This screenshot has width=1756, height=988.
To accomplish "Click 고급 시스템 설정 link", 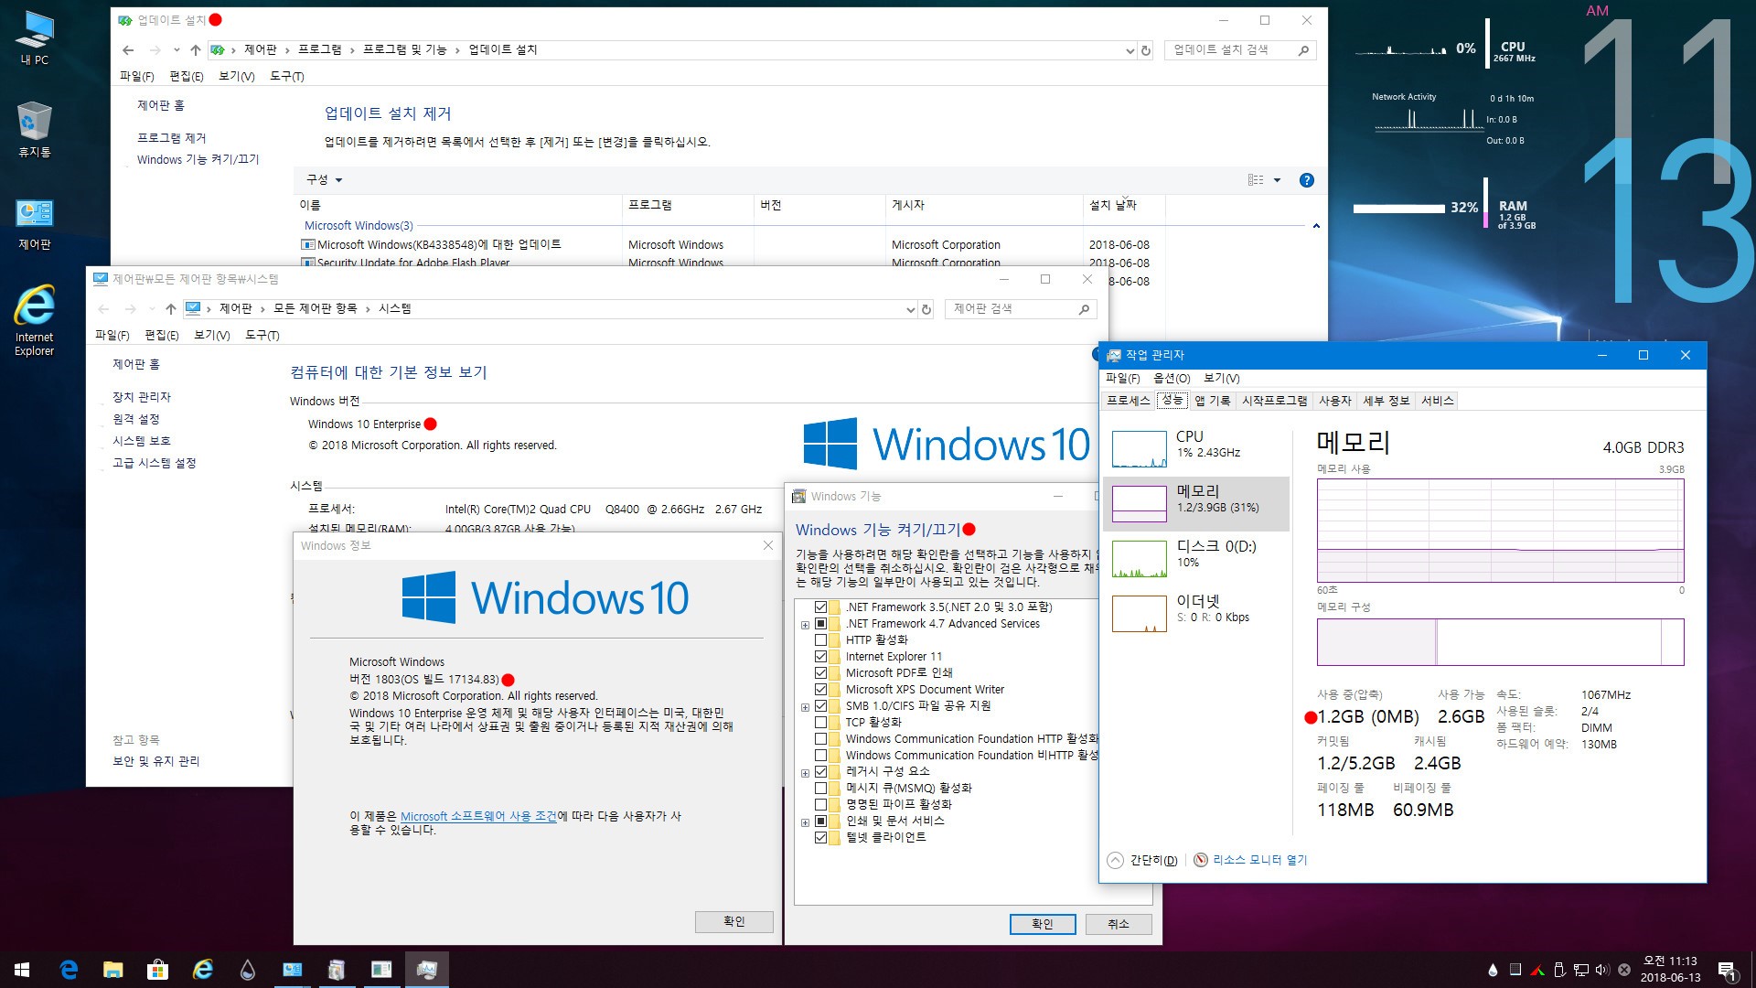I will pyautogui.click(x=155, y=463).
